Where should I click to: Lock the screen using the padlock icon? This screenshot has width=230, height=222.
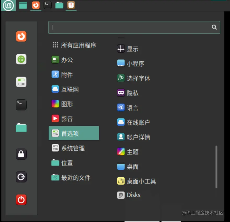pyautogui.click(x=21, y=154)
